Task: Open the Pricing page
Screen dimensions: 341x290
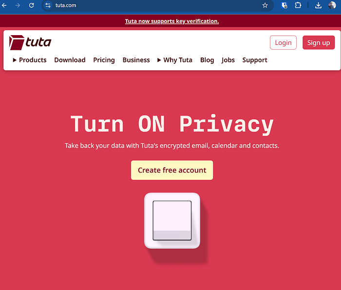Action: click(x=104, y=60)
